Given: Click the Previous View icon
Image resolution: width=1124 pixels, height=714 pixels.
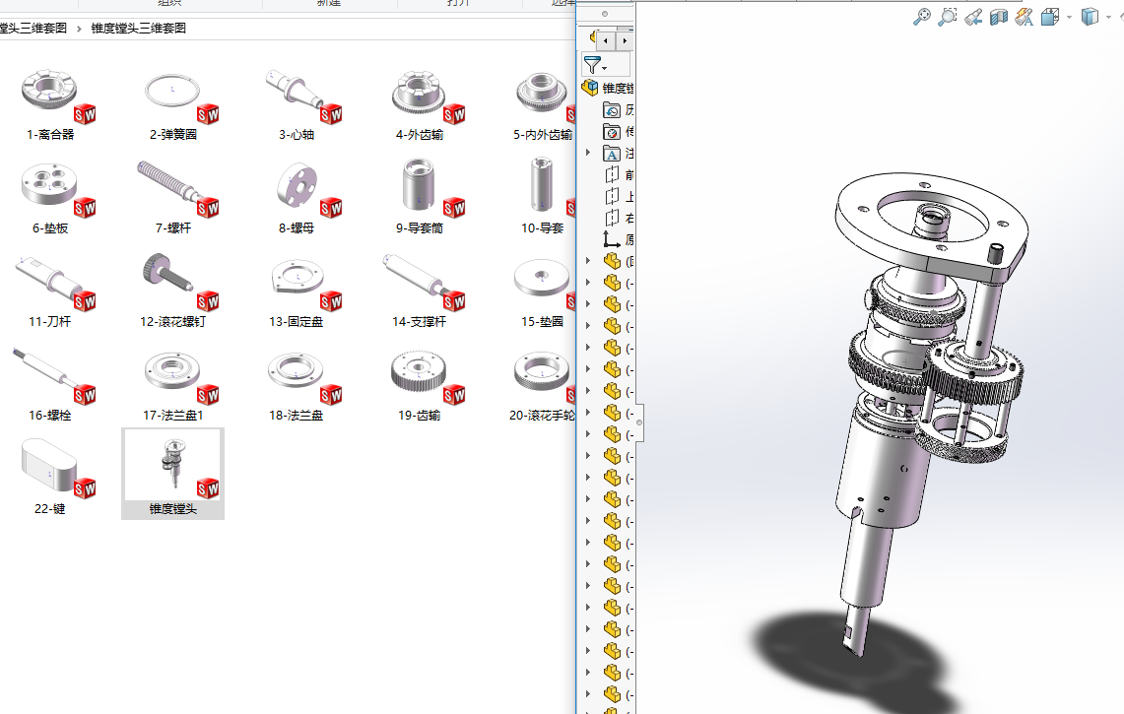Looking at the screenshot, I should [973, 16].
